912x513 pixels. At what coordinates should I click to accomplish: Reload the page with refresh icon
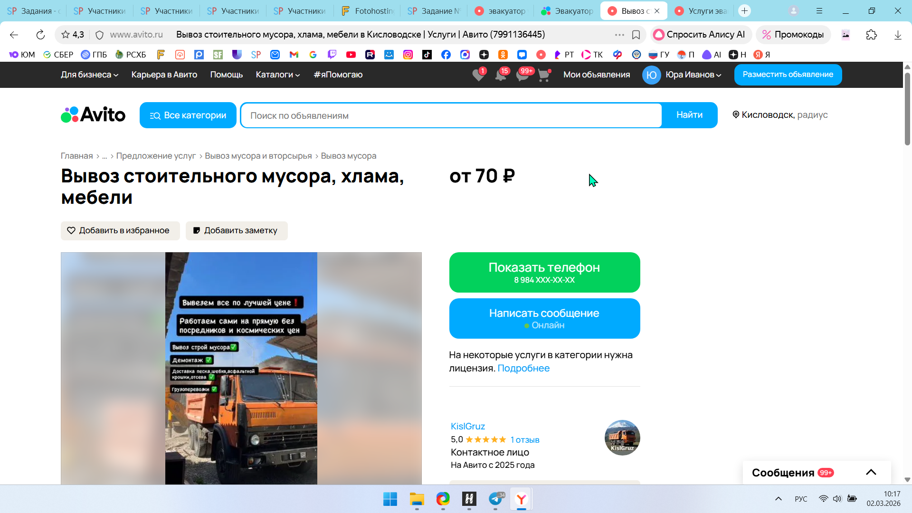tap(40, 35)
